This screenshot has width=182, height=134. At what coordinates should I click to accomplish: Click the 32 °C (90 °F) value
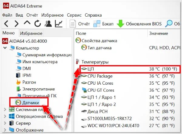[x=162, y=119]
